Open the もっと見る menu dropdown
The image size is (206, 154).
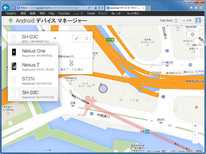click(134, 14)
